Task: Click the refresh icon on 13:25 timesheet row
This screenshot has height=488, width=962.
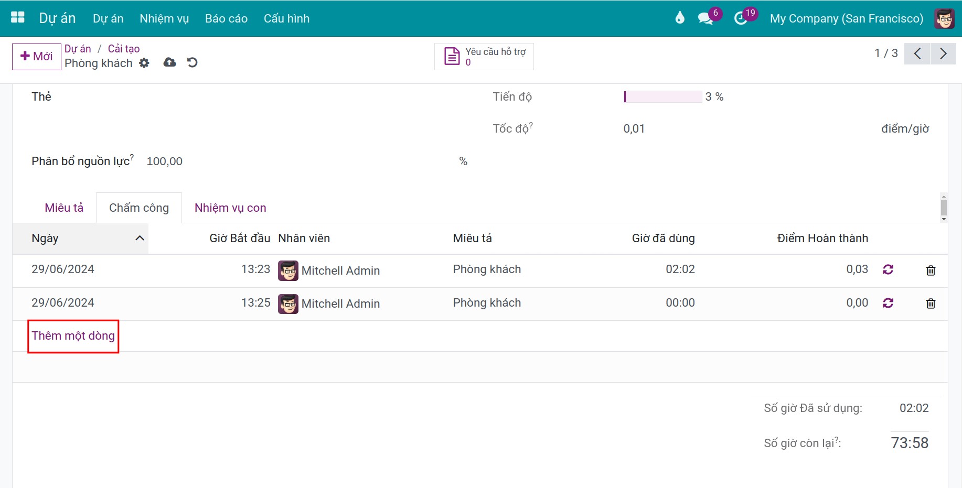Action: [888, 303]
